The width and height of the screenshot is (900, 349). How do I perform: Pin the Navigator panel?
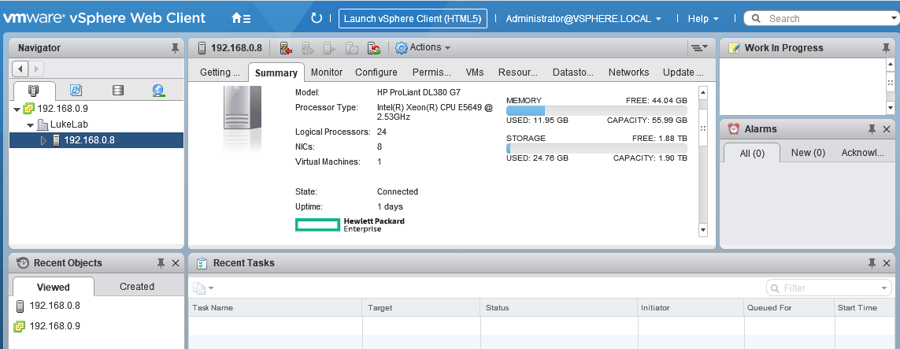tap(175, 48)
